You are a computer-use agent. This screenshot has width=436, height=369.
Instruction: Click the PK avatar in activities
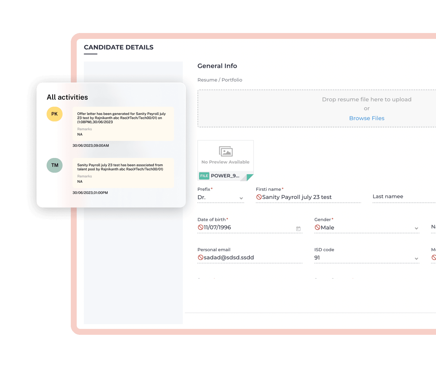[55, 114]
